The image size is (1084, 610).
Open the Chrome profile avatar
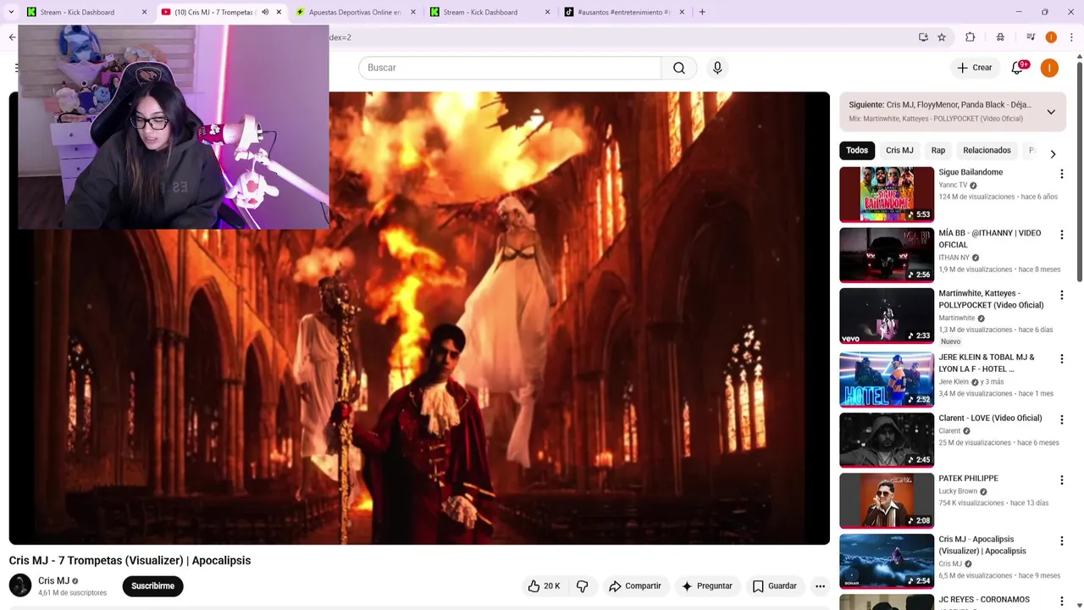[x=1051, y=37]
